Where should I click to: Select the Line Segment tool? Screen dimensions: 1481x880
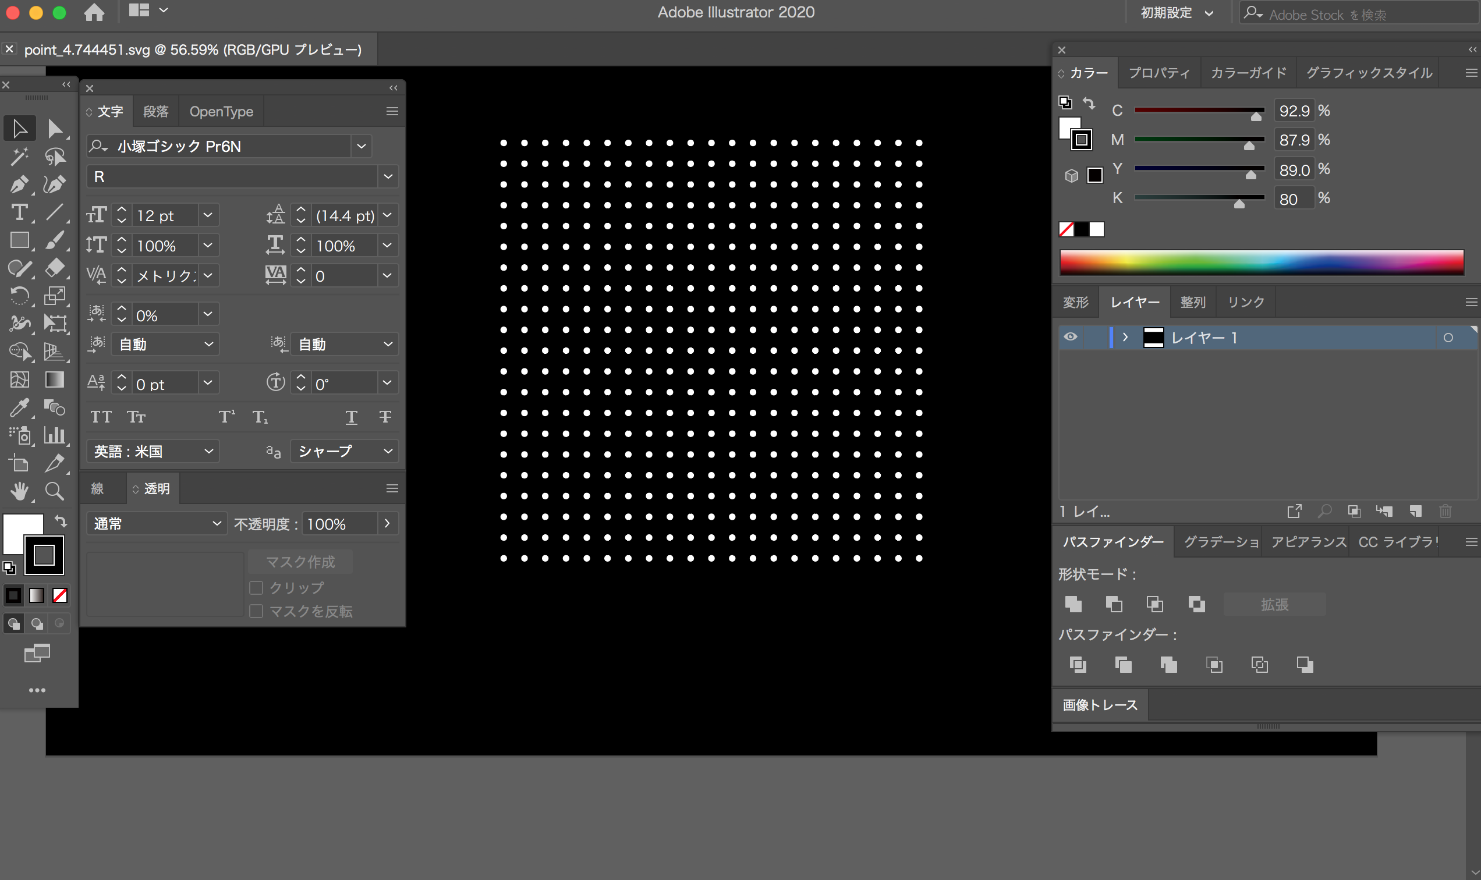point(55,212)
